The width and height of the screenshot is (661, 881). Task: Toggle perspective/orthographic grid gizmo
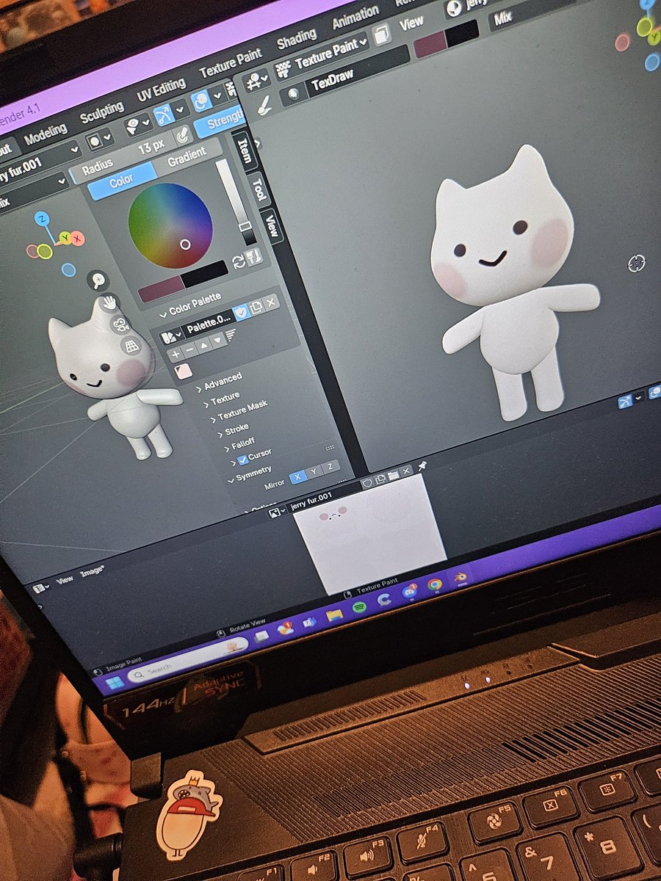click(131, 346)
